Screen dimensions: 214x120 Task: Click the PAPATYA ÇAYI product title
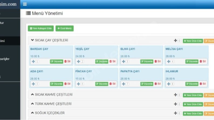[x=130, y=71]
